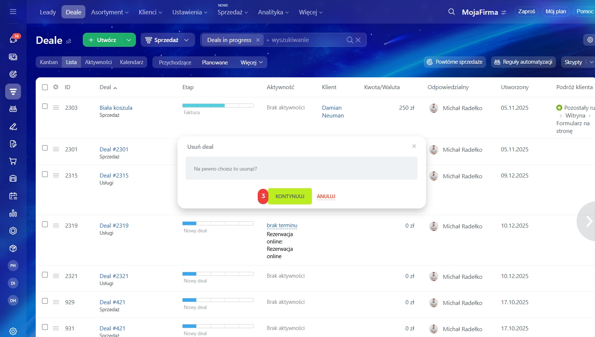Click the stage progress bar for deal 2303
Screen dimensions: 595x337
pyautogui.click(x=218, y=106)
